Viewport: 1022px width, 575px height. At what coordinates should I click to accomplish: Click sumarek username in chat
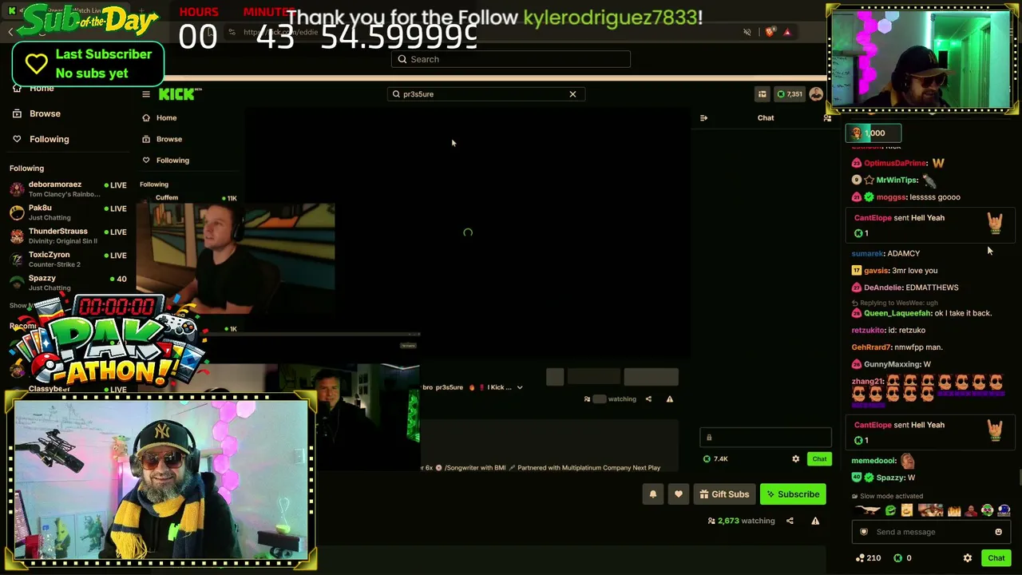pyautogui.click(x=867, y=254)
